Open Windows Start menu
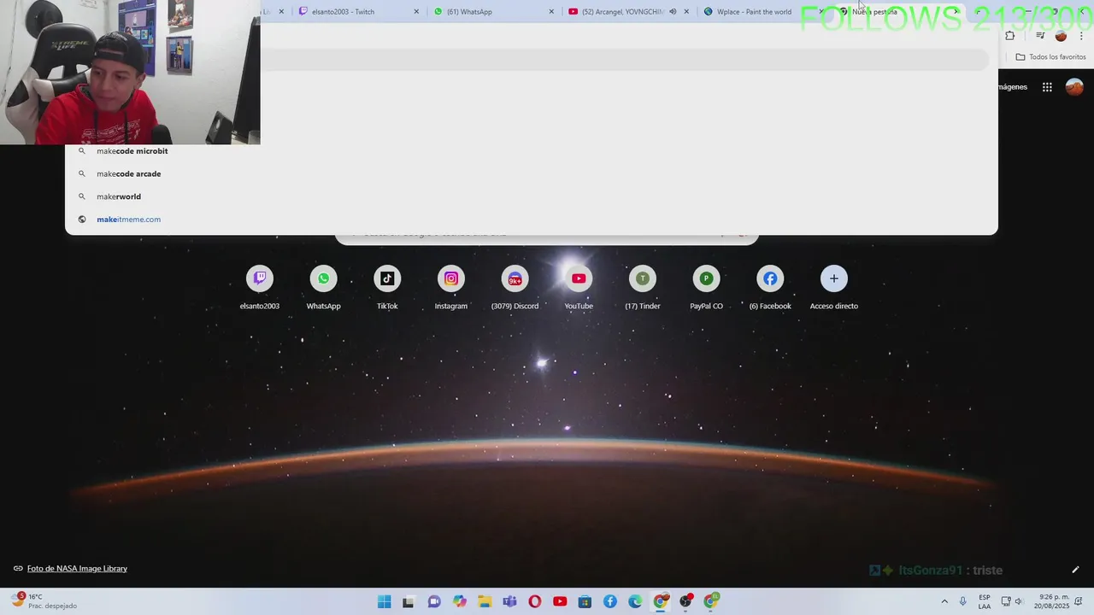The image size is (1094, 615). pos(385,601)
